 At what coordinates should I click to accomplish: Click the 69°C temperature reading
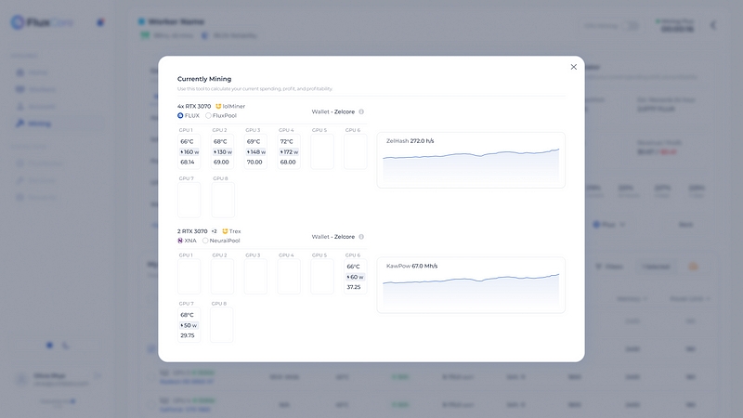(254, 142)
